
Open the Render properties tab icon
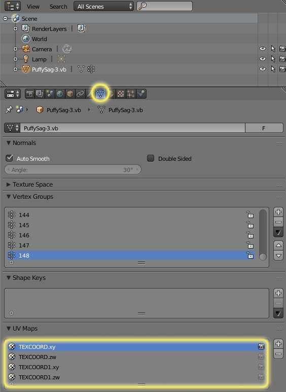click(x=29, y=94)
